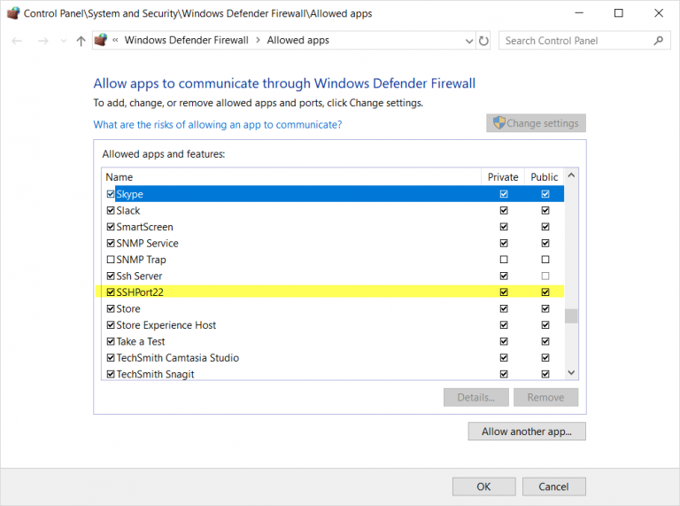Screen dimensions: 680x506
Task: Click the shield icon on Change settings
Action: click(499, 123)
